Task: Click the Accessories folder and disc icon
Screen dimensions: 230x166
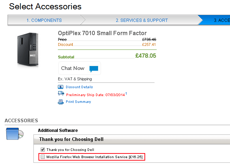Action: click(x=15, y=134)
